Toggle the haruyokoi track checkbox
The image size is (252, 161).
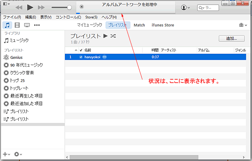tap(81, 57)
